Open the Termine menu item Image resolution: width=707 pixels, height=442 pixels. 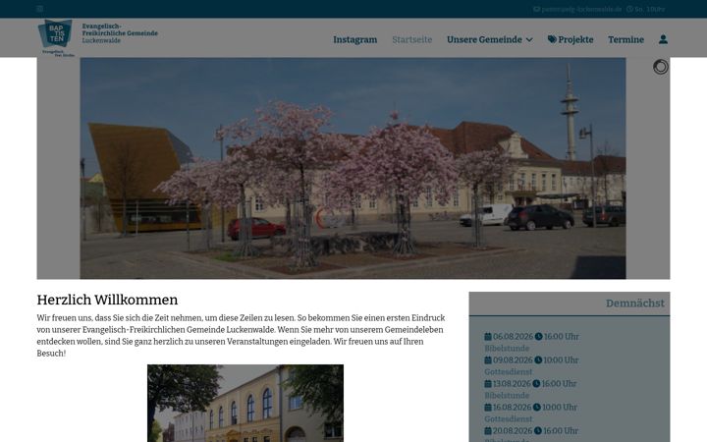pos(625,39)
